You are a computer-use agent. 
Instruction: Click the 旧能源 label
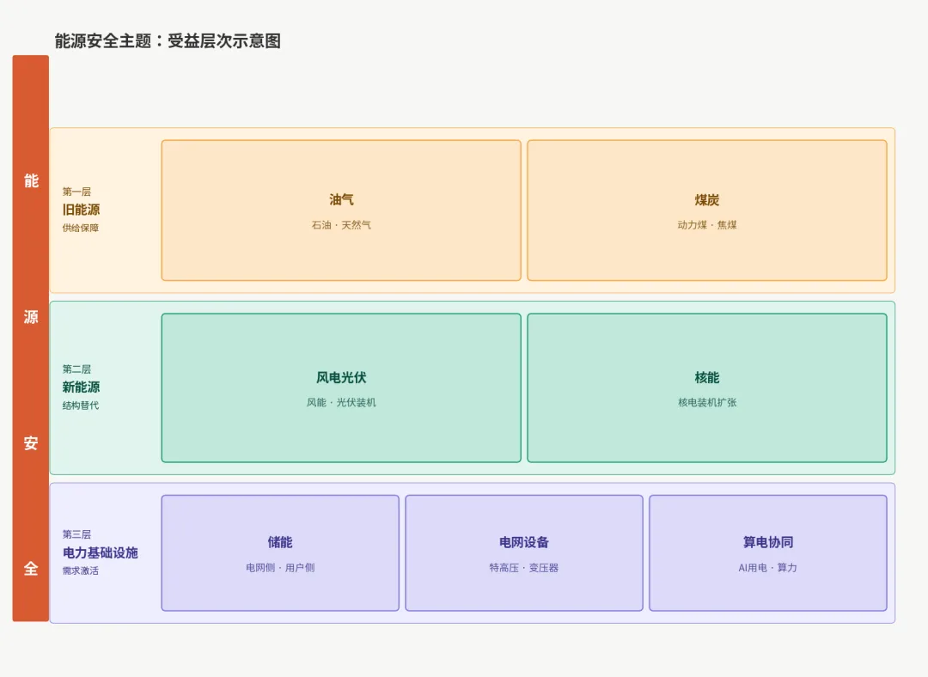tap(81, 210)
